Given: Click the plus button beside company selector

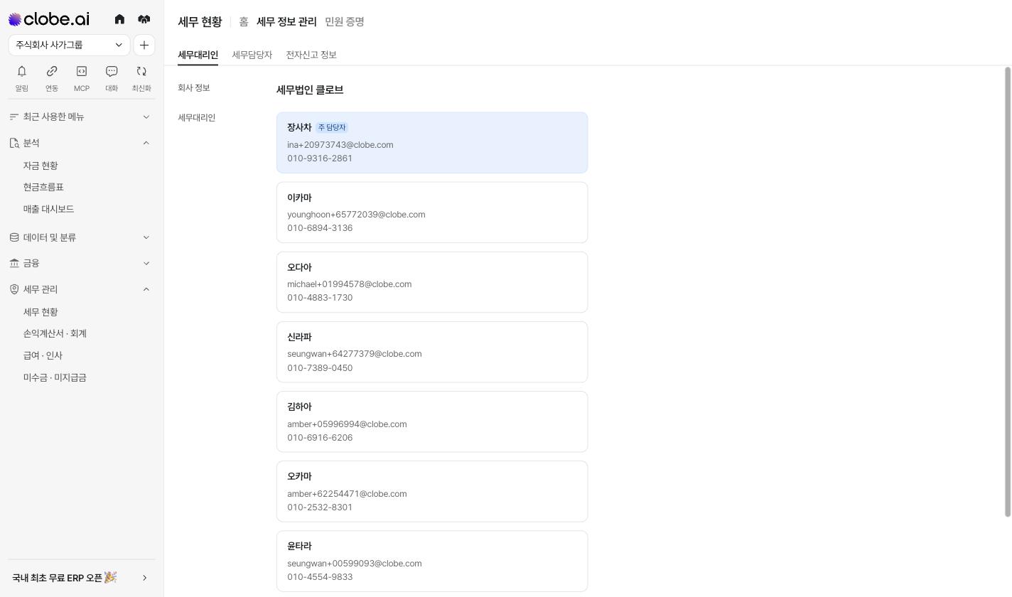Looking at the screenshot, I should [x=144, y=45].
